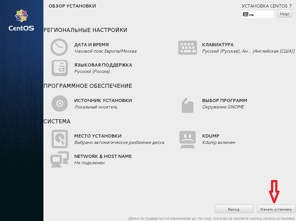Screen dimensions: 296x221
Task: Click the hard drive icon for МЕСТО УСТАНОВКИ
Action: tap(60, 139)
